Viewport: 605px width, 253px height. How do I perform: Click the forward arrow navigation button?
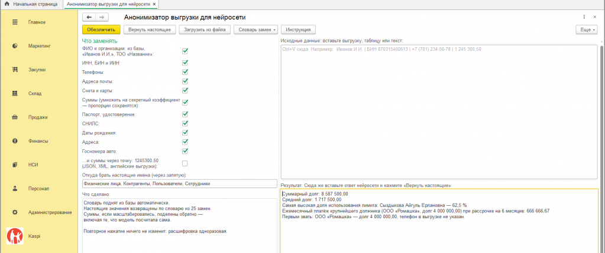pos(102,17)
